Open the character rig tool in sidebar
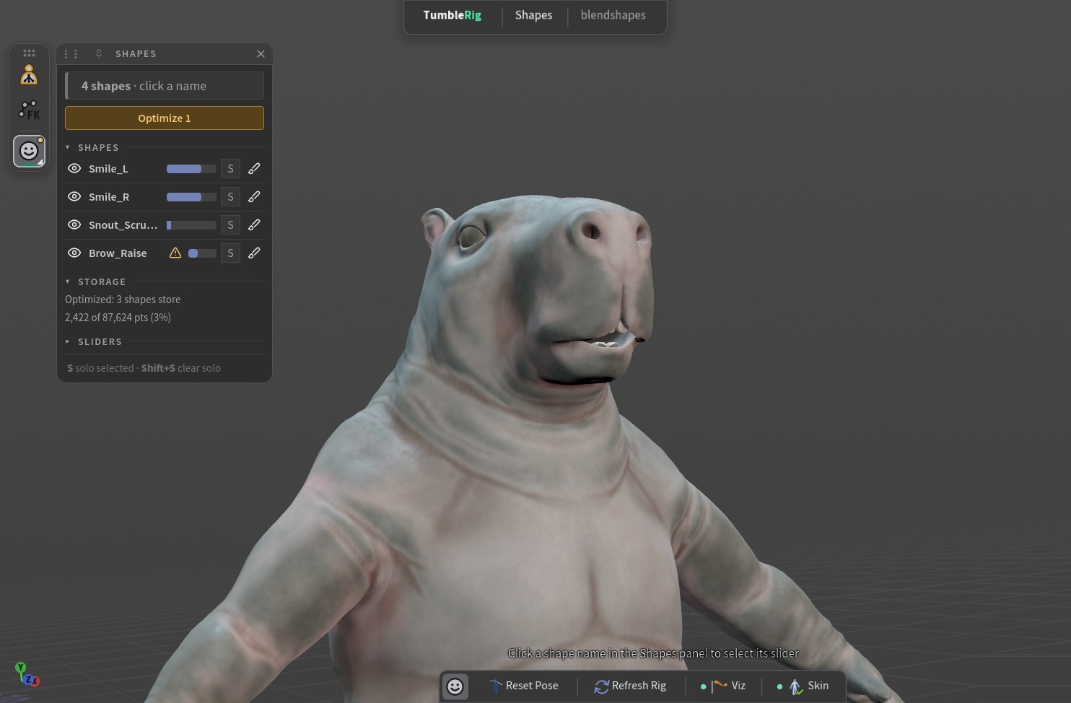Viewport: 1071px width, 703px height. 29,75
